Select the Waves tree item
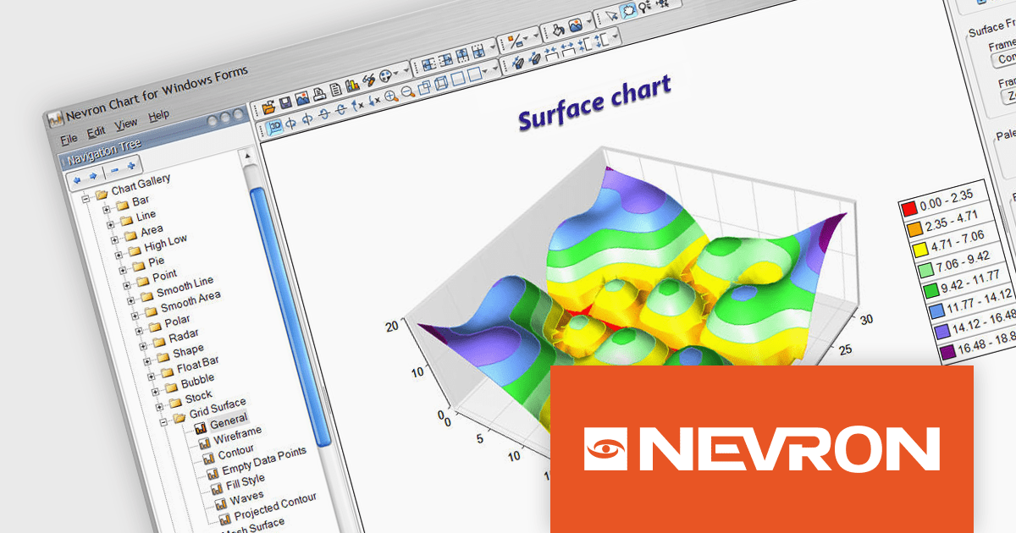Image resolution: width=1016 pixels, height=533 pixels. tap(246, 498)
